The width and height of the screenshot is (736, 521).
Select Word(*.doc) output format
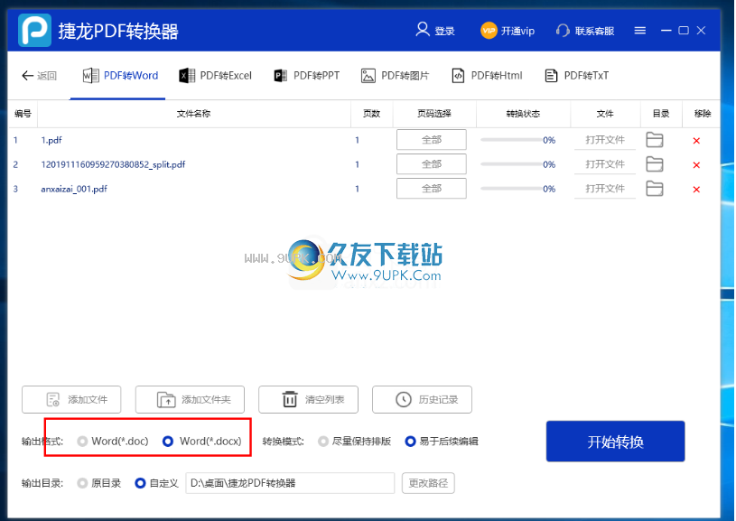[82, 442]
